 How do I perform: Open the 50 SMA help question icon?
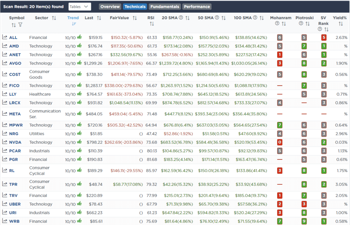pyautogui.click(x=217, y=18)
